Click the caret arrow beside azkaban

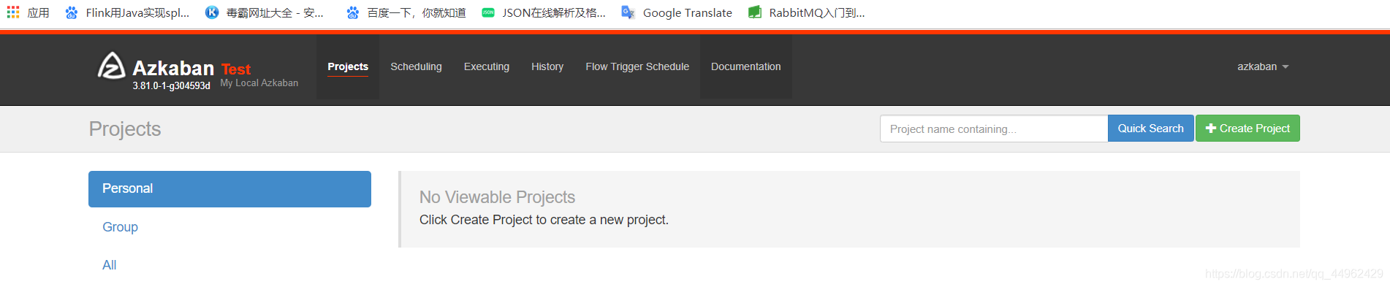(x=1285, y=67)
